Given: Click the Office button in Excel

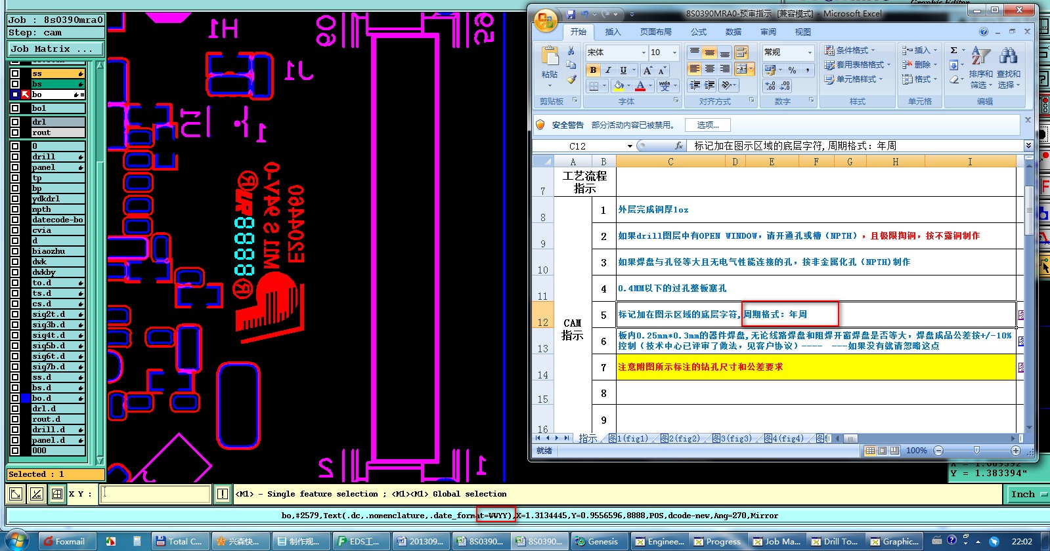Looking at the screenshot, I should tap(546, 20).
